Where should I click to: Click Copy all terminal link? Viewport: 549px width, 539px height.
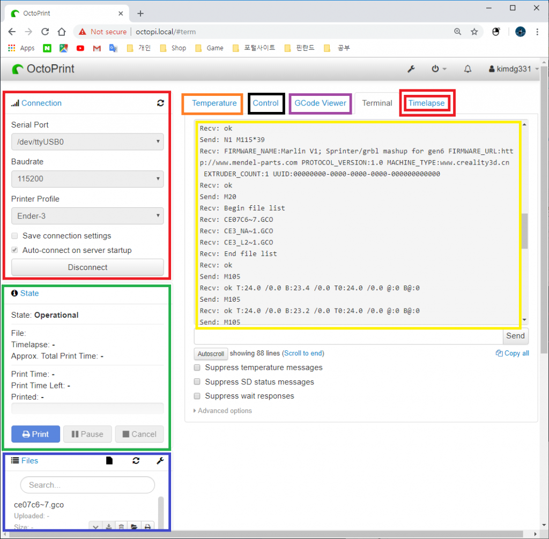pyautogui.click(x=512, y=354)
